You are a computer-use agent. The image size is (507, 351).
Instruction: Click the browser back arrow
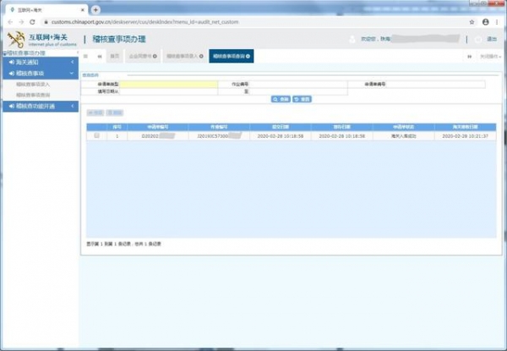pyautogui.click(x=8, y=21)
